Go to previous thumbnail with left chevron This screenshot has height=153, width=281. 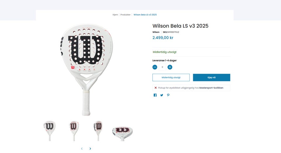click(82, 149)
